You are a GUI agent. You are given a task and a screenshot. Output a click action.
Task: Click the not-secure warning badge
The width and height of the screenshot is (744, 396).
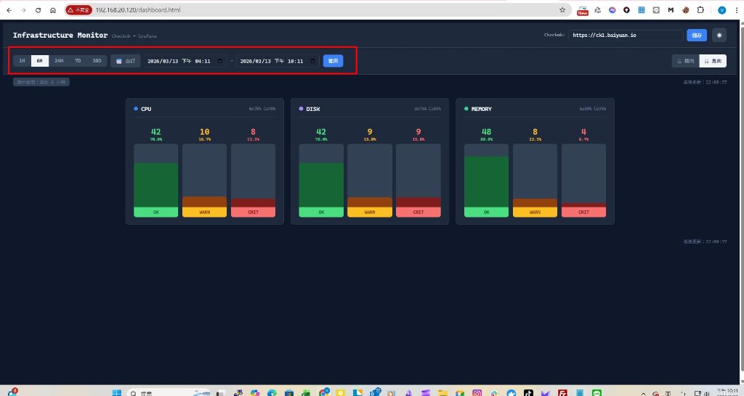tap(78, 10)
